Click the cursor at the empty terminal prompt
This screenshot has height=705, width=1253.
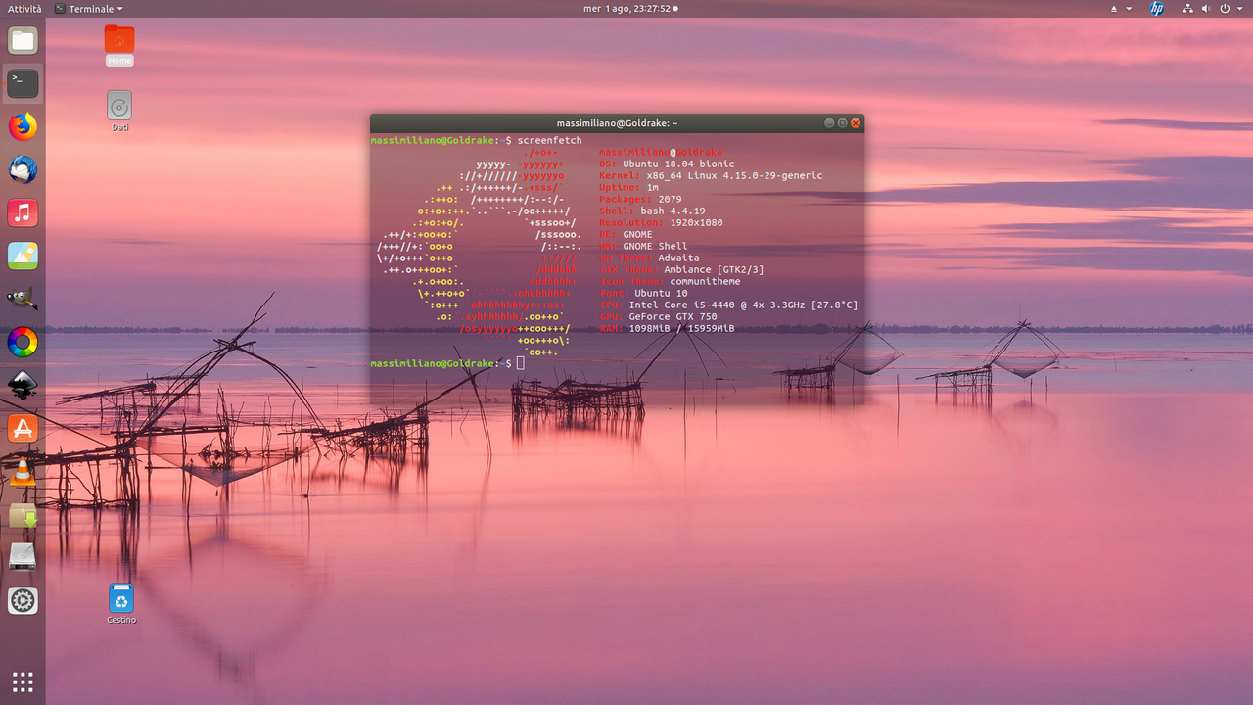521,363
